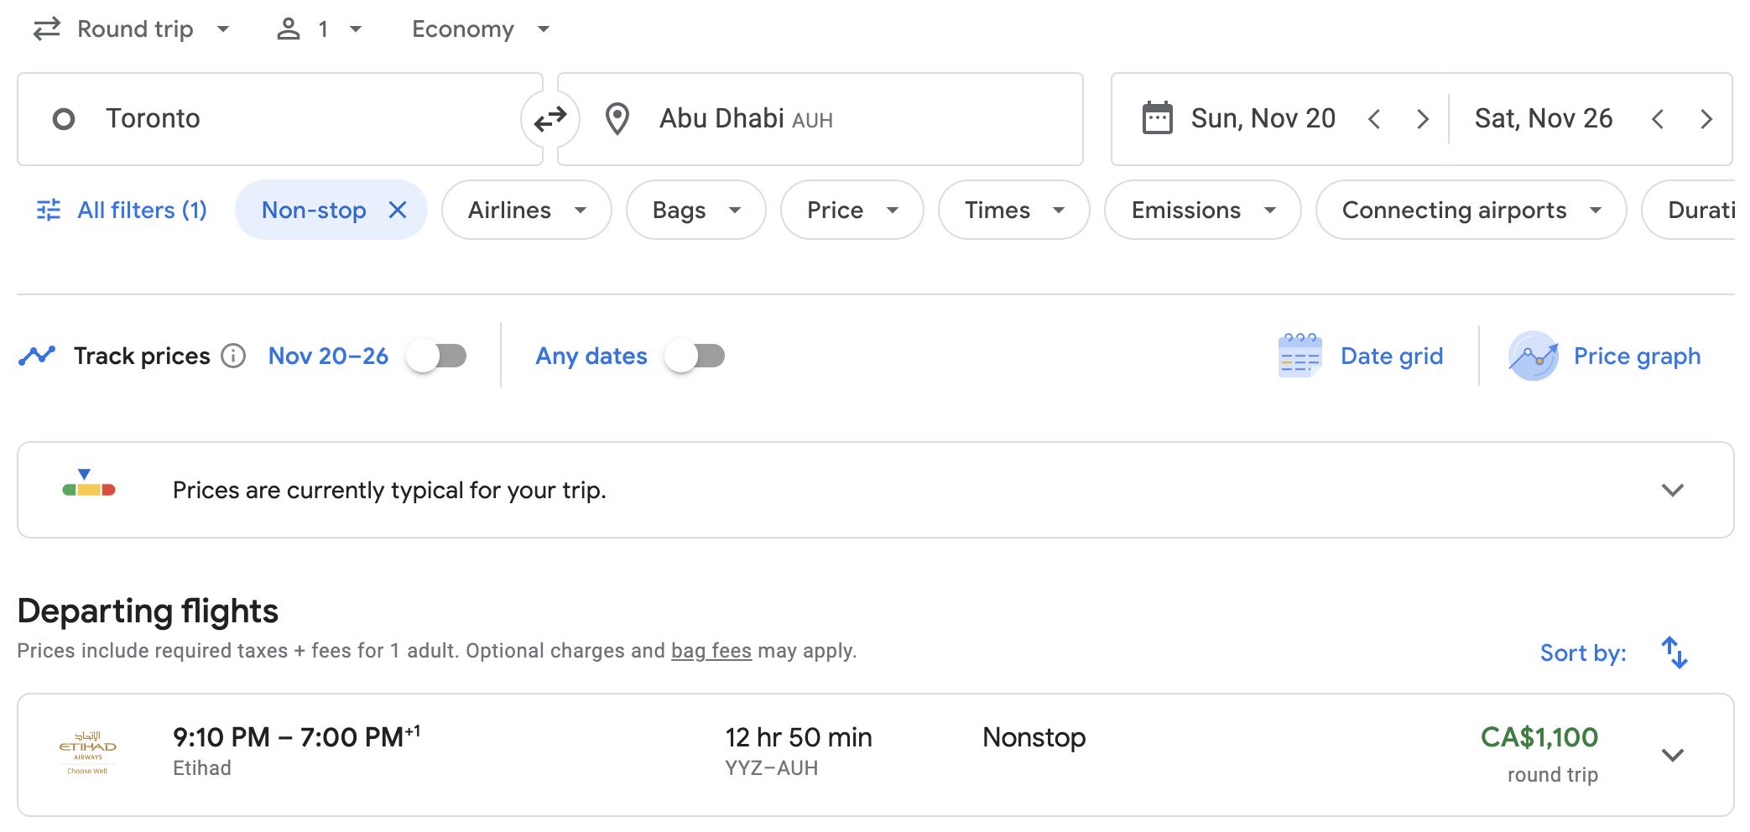Swap origin and destination with arrows icon
1750x832 pixels.
(x=549, y=119)
